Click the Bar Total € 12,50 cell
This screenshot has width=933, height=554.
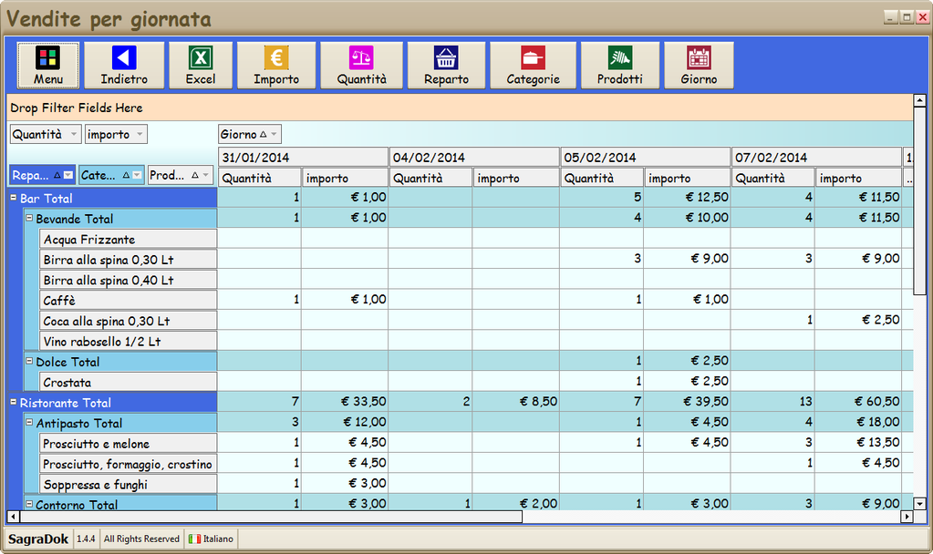(x=688, y=197)
